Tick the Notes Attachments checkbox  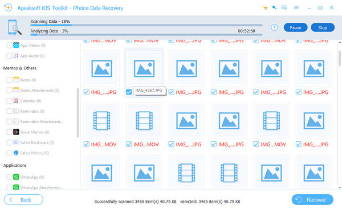pos(9,90)
